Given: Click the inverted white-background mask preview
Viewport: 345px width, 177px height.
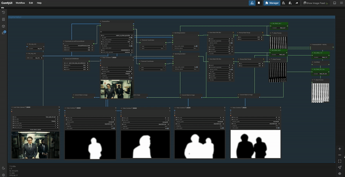Looking at the screenshot, I should pos(255,144).
